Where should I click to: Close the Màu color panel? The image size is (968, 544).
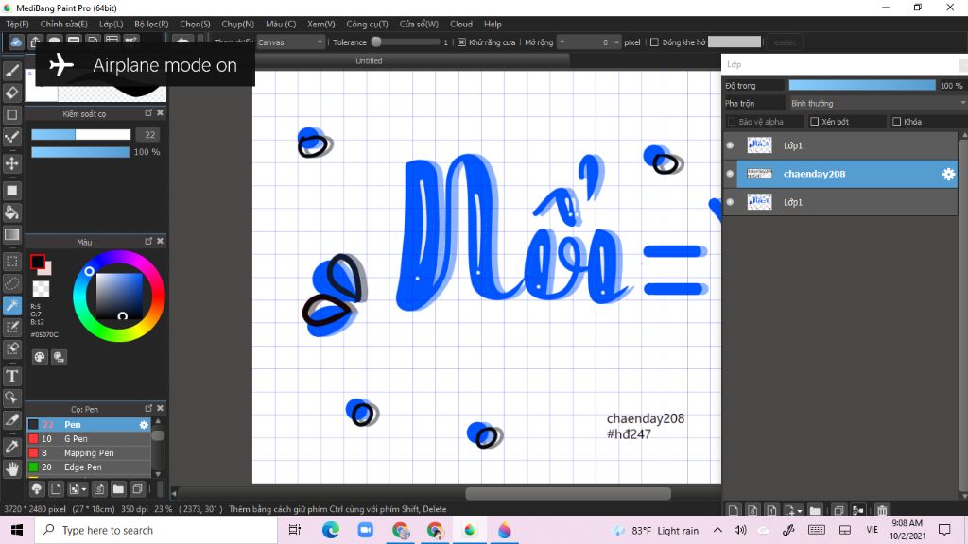click(160, 241)
